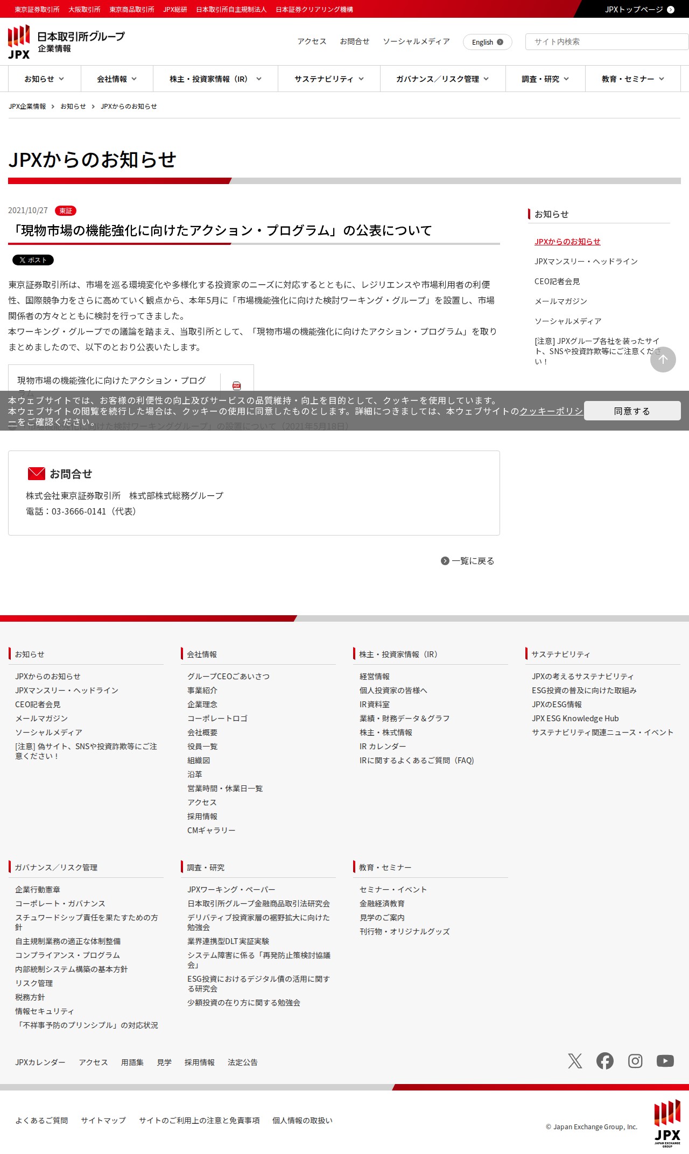Expand the 株主・投資家情報（IR） menu
The width and height of the screenshot is (689, 1154).
215,79
